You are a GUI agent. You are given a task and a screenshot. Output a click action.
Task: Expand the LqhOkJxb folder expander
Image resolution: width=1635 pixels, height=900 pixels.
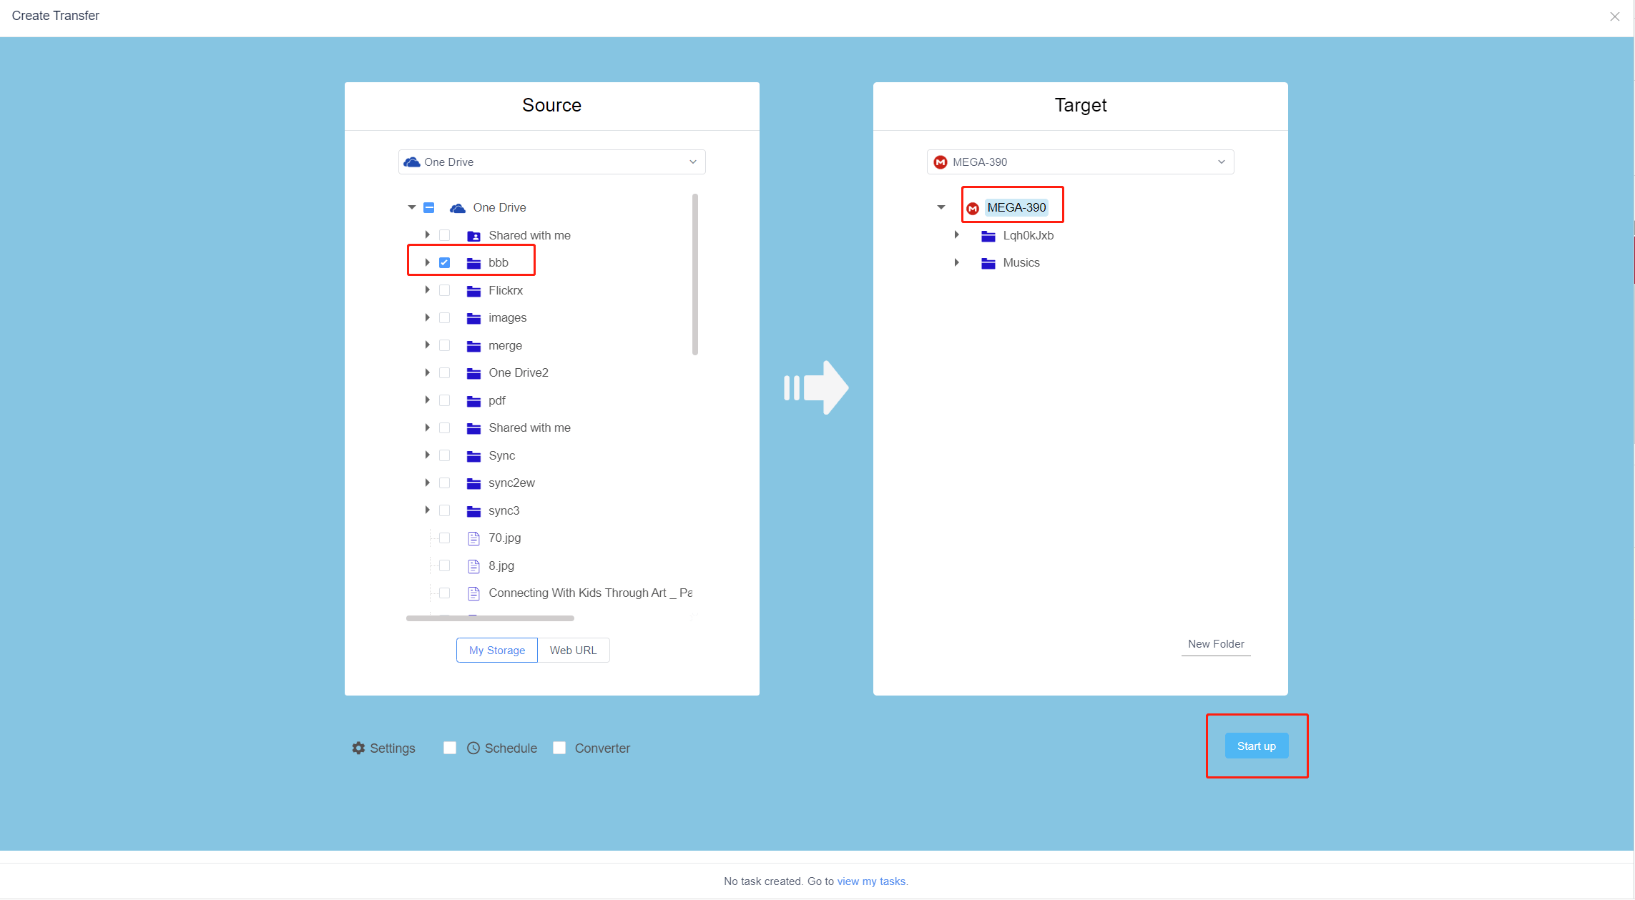pos(958,235)
